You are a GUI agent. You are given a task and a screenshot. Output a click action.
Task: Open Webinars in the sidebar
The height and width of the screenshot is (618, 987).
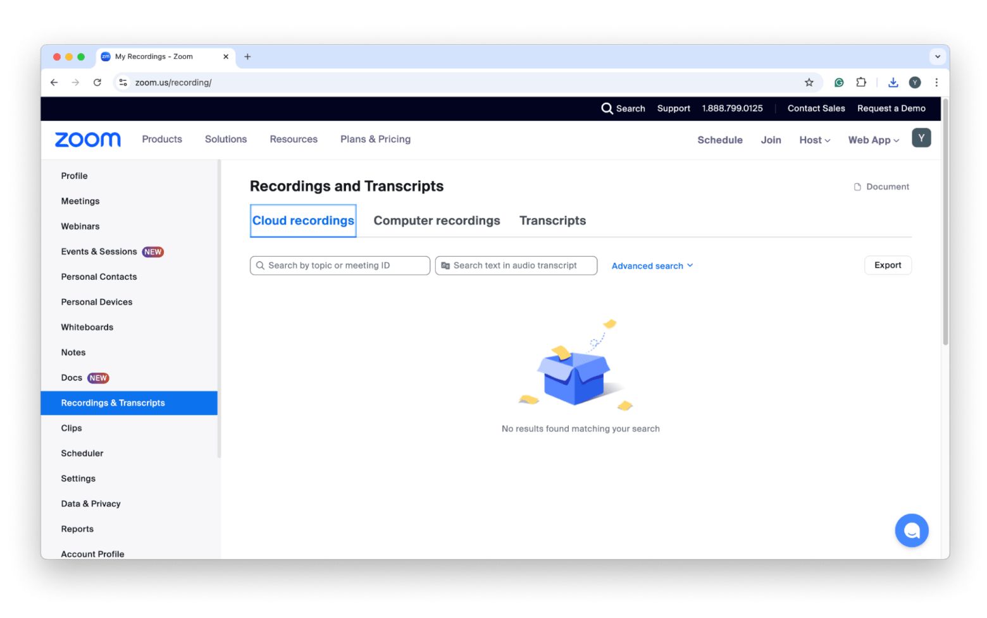tap(80, 227)
